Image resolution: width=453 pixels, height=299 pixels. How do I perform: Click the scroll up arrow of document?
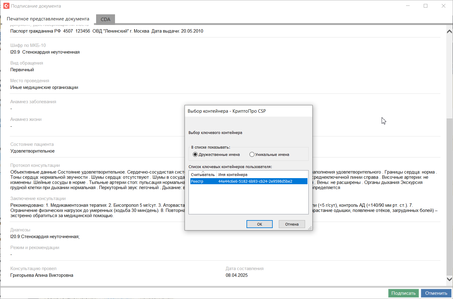(x=449, y=31)
